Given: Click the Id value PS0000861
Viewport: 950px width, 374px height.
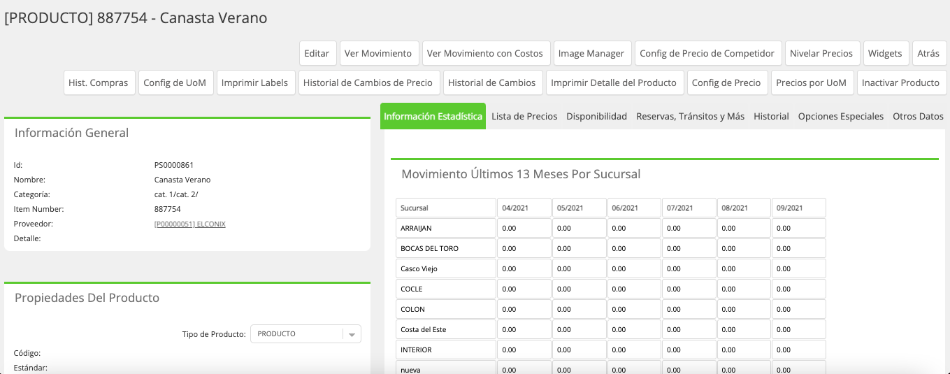Looking at the screenshot, I should pyautogui.click(x=173, y=165).
